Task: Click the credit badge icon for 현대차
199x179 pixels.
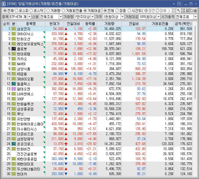Action: click(14, 174)
